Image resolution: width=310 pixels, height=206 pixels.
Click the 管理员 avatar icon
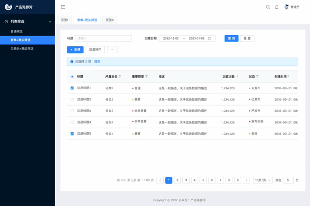[287, 7]
